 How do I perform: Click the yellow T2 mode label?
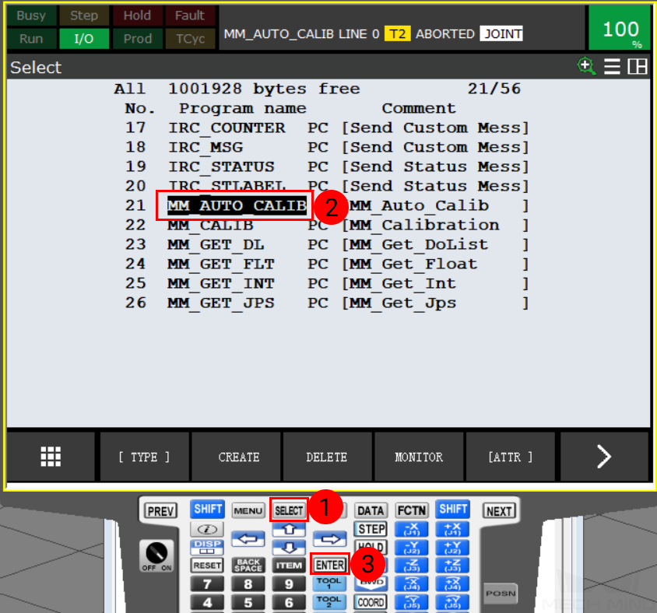397,33
